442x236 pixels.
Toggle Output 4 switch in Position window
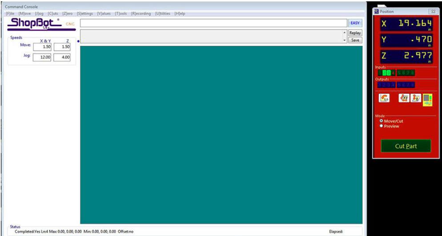click(x=393, y=85)
